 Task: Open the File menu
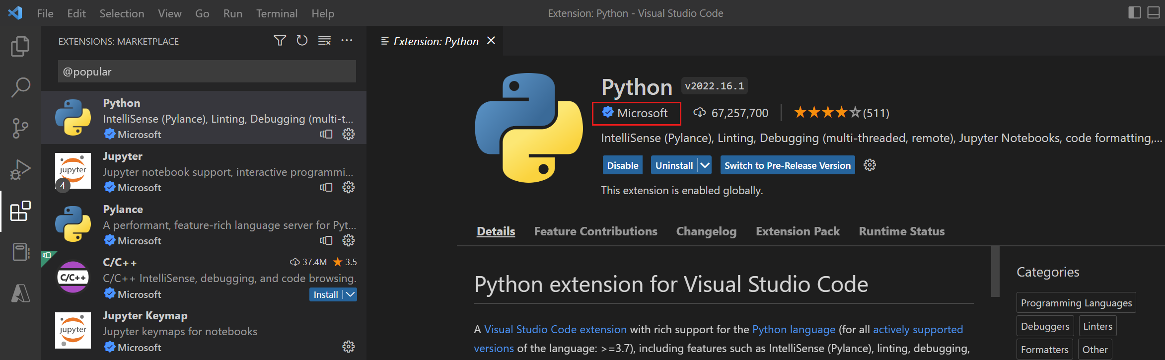coord(45,13)
